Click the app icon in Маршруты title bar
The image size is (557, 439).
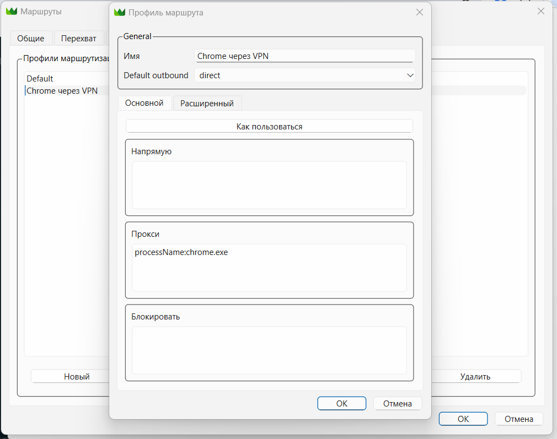tap(11, 11)
